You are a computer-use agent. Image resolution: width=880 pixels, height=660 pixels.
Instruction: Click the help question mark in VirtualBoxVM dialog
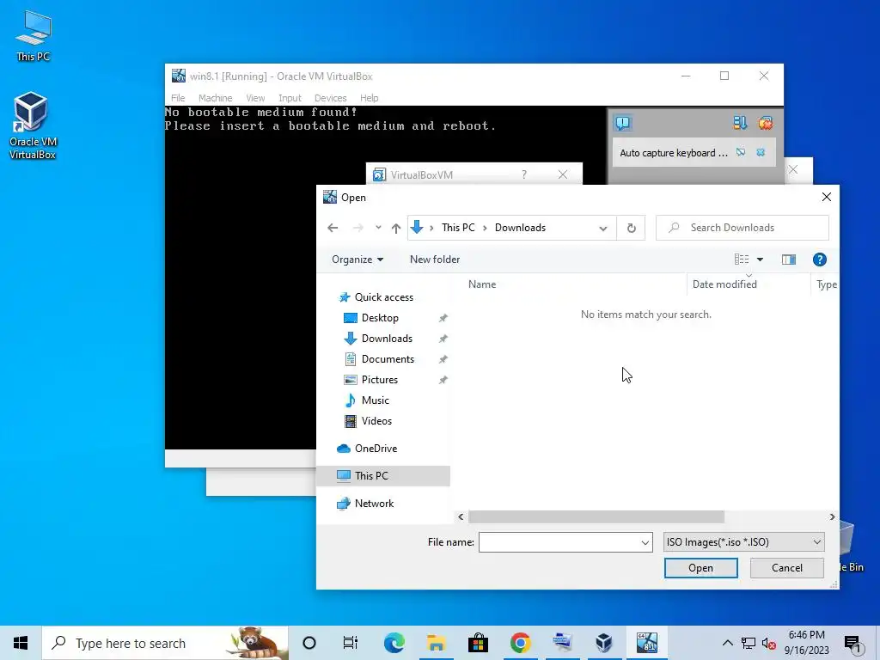[524, 174]
